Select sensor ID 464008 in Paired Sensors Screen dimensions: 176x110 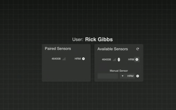click(56, 59)
